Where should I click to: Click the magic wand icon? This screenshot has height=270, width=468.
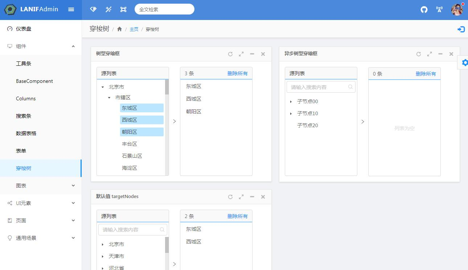(108, 9)
